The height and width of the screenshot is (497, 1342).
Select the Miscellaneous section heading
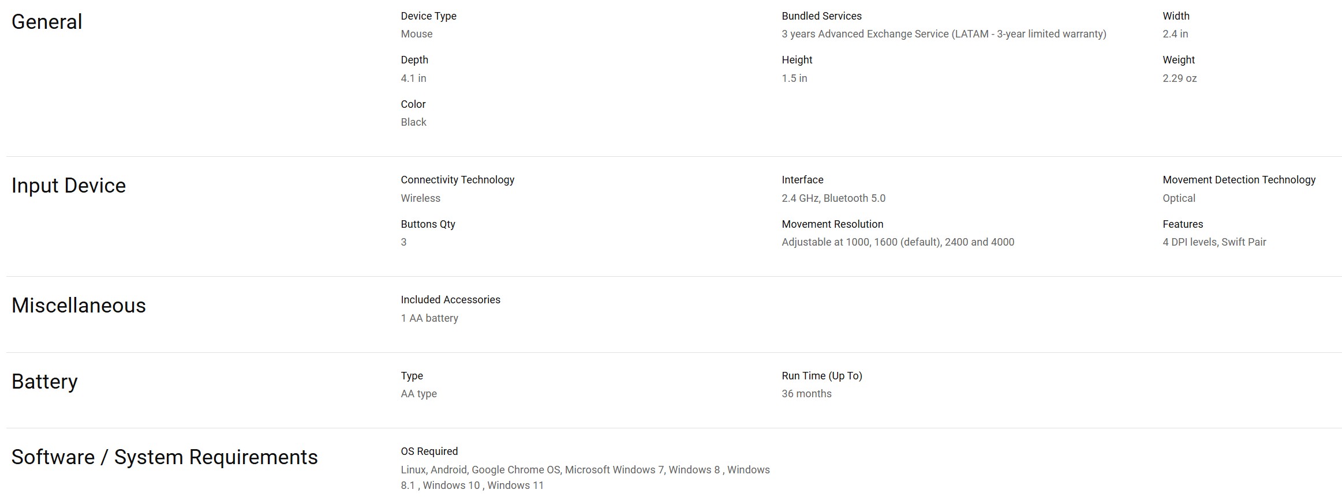[78, 306]
